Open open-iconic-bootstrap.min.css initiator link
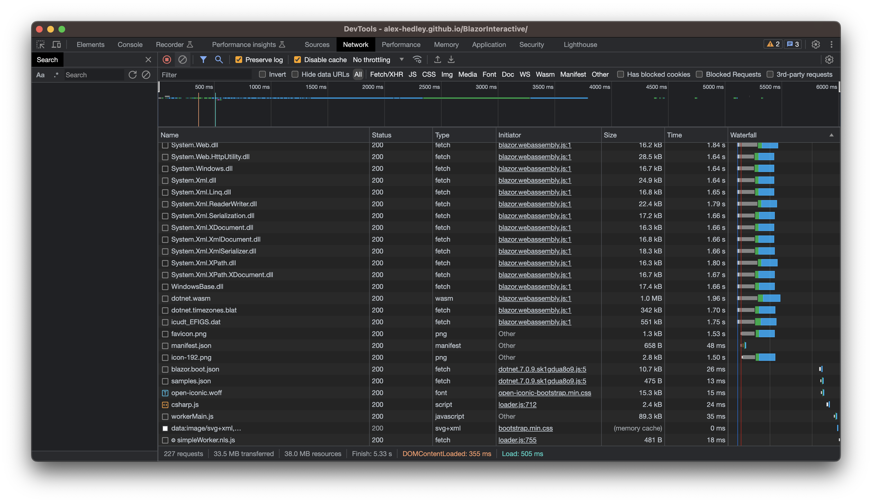This screenshot has width=872, height=503. pyautogui.click(x=545, y=393)
